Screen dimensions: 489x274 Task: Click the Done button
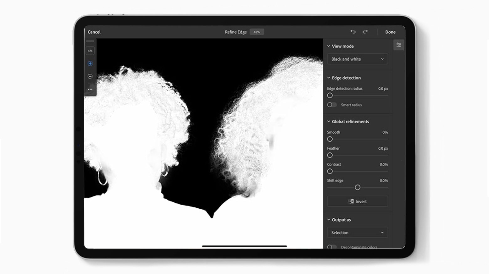click(x=390, y=32)
